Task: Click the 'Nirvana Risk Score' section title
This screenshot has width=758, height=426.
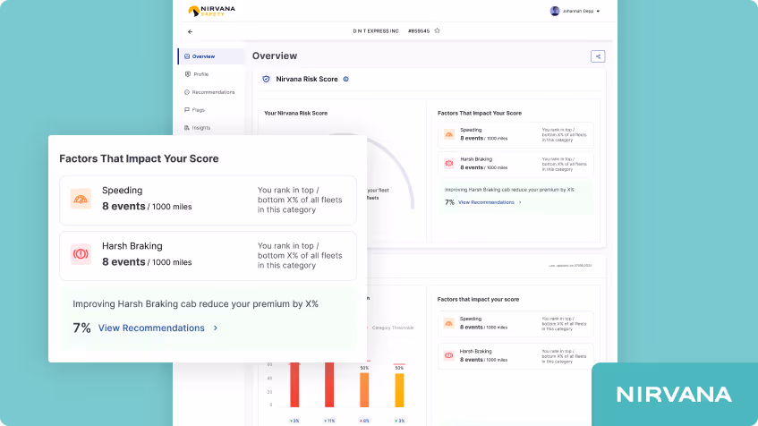Action: pyautogui.click(x=306, y=79)
